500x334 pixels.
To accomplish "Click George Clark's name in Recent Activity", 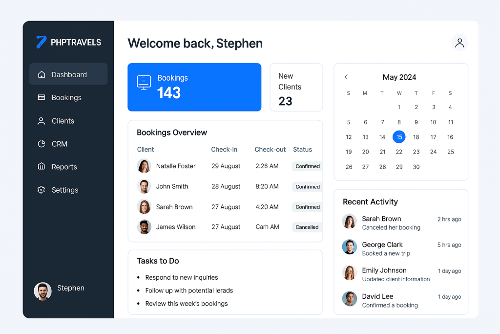I will point(382,245).
